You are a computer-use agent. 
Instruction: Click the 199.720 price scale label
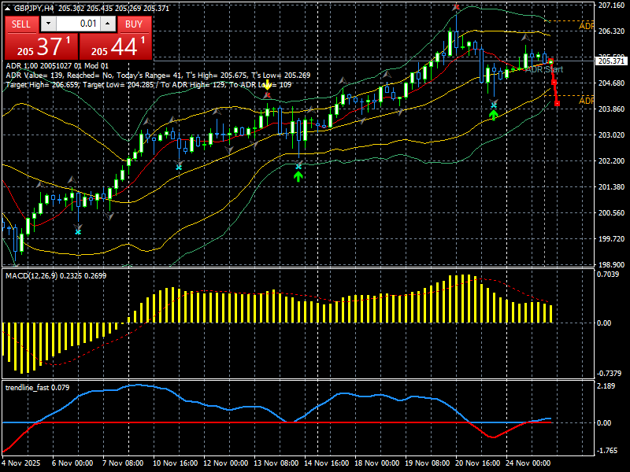point(612,239)
